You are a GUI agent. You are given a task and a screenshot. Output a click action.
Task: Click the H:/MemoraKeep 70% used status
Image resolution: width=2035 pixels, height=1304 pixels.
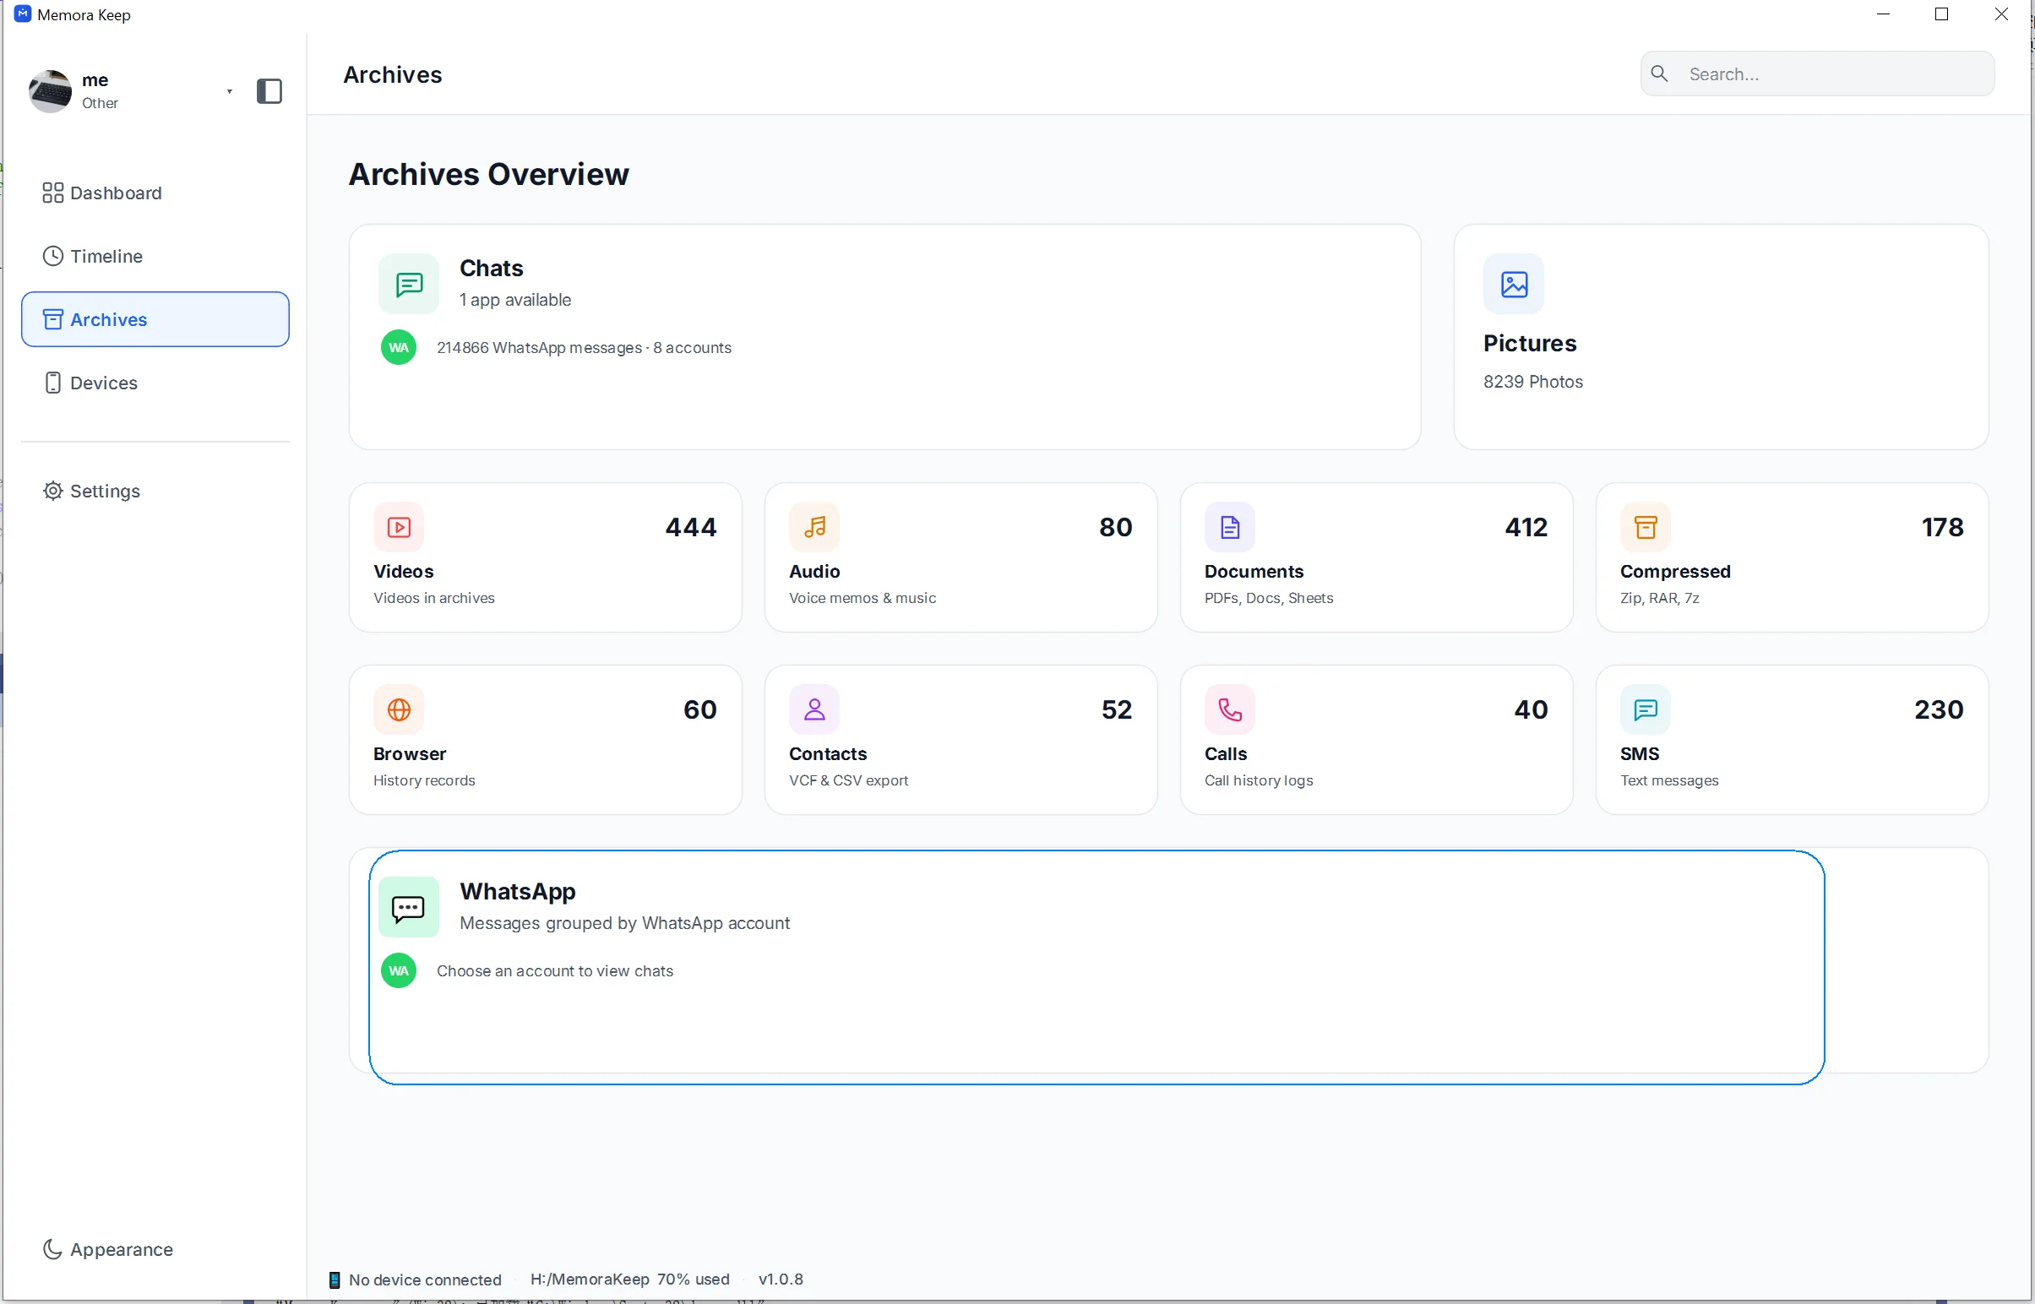tap(629, 1279)
